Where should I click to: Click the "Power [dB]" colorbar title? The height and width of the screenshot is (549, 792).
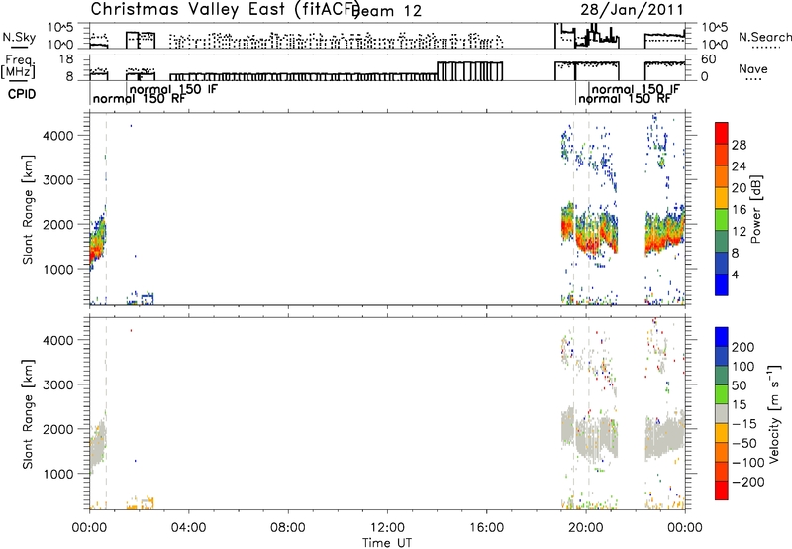coord(756,209)
